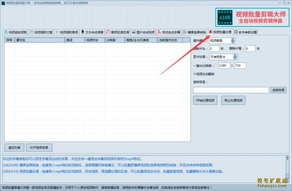Click the picture icon of 图片合成视频 tab
This screenshot has height=191, width=292.
(x=134, y=32)
